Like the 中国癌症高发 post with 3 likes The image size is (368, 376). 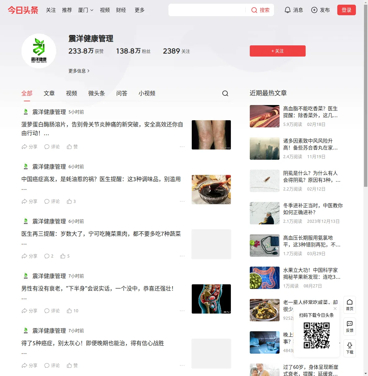[x=71, y=201]
